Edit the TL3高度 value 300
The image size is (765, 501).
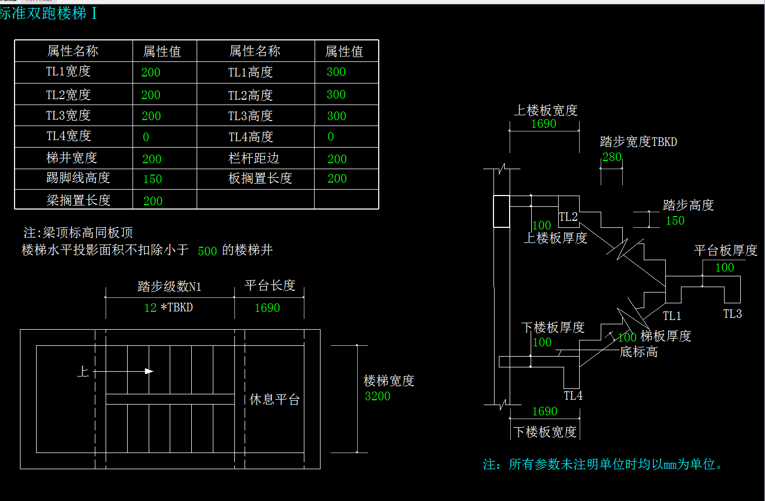pyautogui.click(x=337, y=116)
